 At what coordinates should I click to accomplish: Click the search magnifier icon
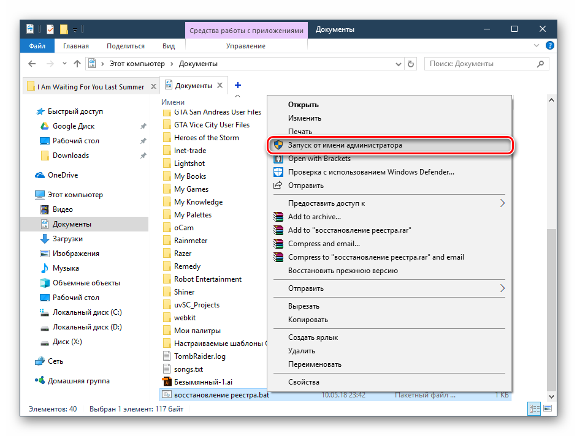(540, 64)
